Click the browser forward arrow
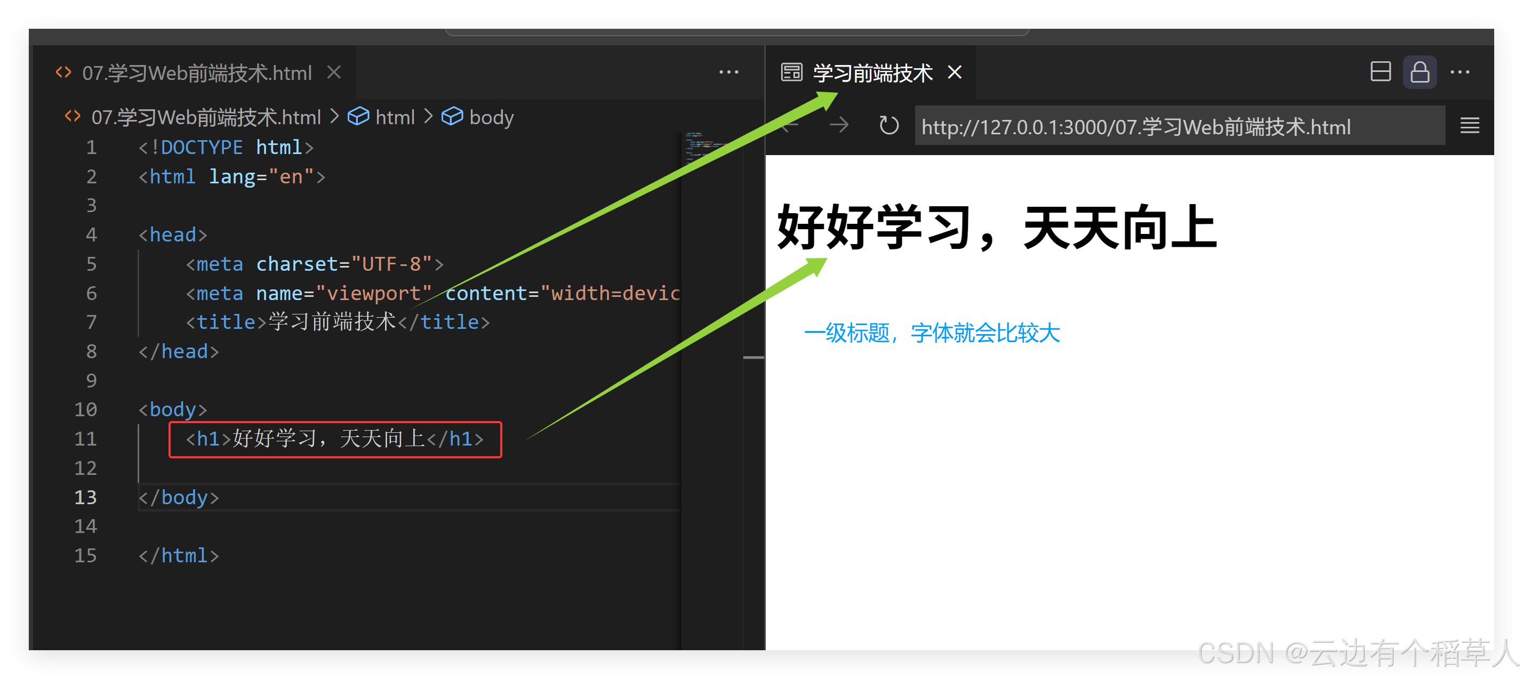 (838, 125)
